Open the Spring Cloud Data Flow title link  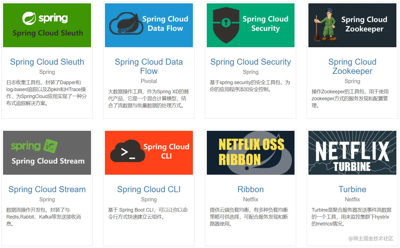coord(149,66)
